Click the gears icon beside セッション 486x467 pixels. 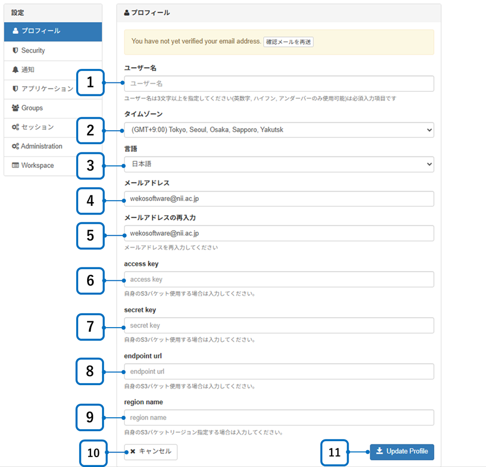click(16, 128)
